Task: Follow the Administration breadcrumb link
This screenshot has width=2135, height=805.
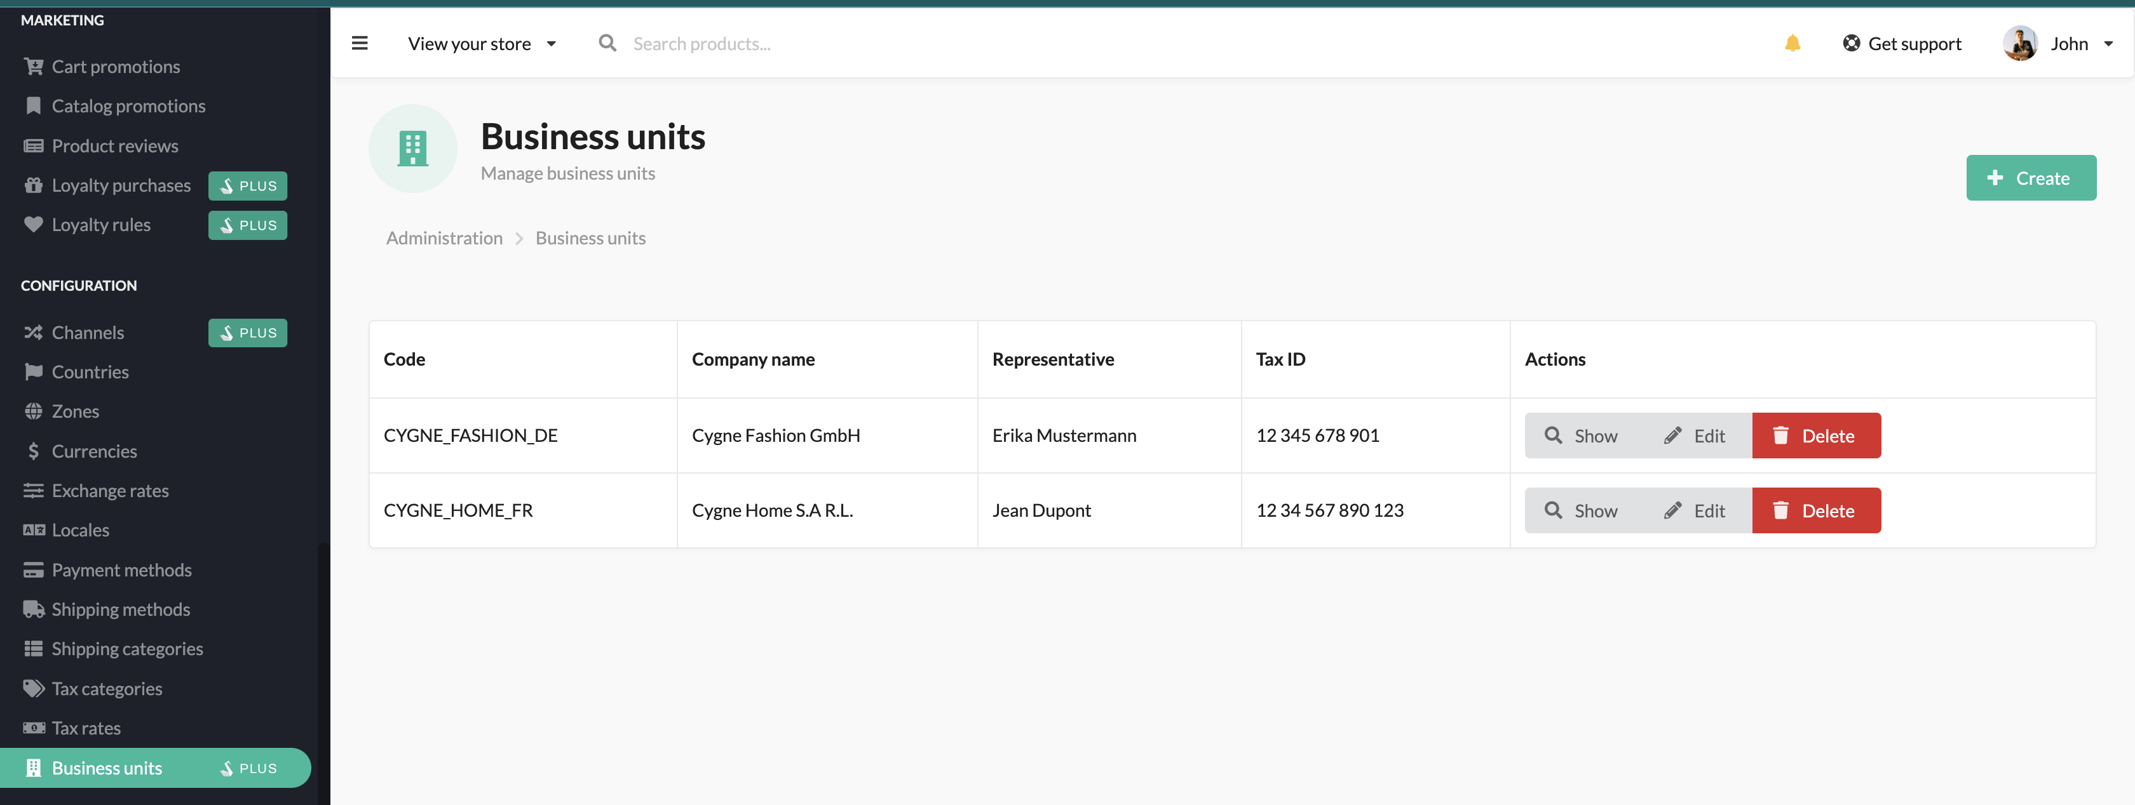Action: tap(444, 239)
